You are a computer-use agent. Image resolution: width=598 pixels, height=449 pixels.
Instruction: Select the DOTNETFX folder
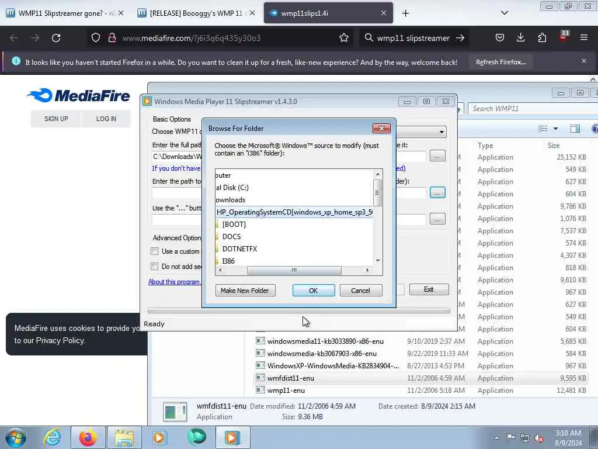click(x=239, y=248)
